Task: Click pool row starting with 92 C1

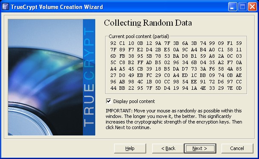Action: point(176,43)
